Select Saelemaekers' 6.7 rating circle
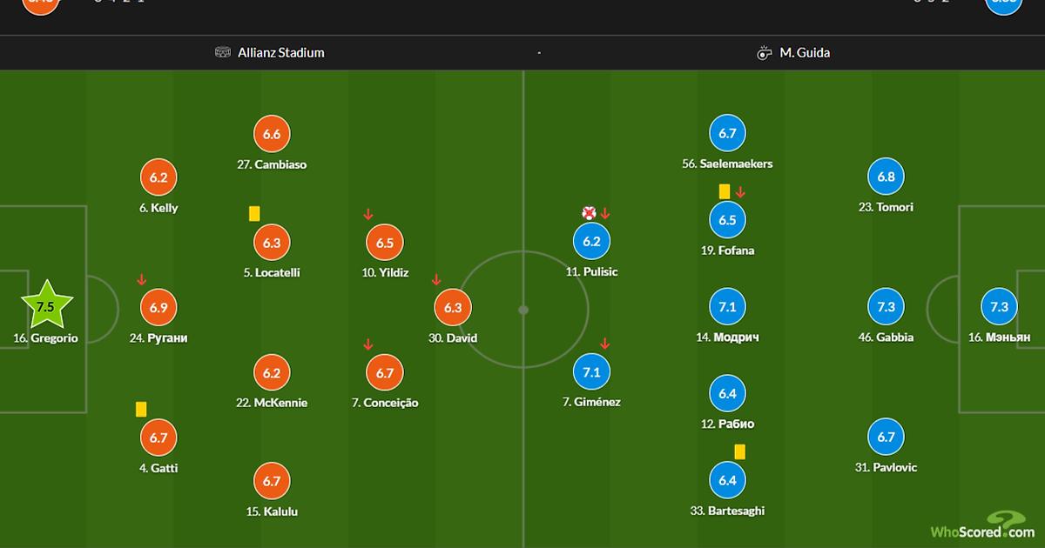Image resolution: width=1045 pixels, height=548 pixels. 728,133
